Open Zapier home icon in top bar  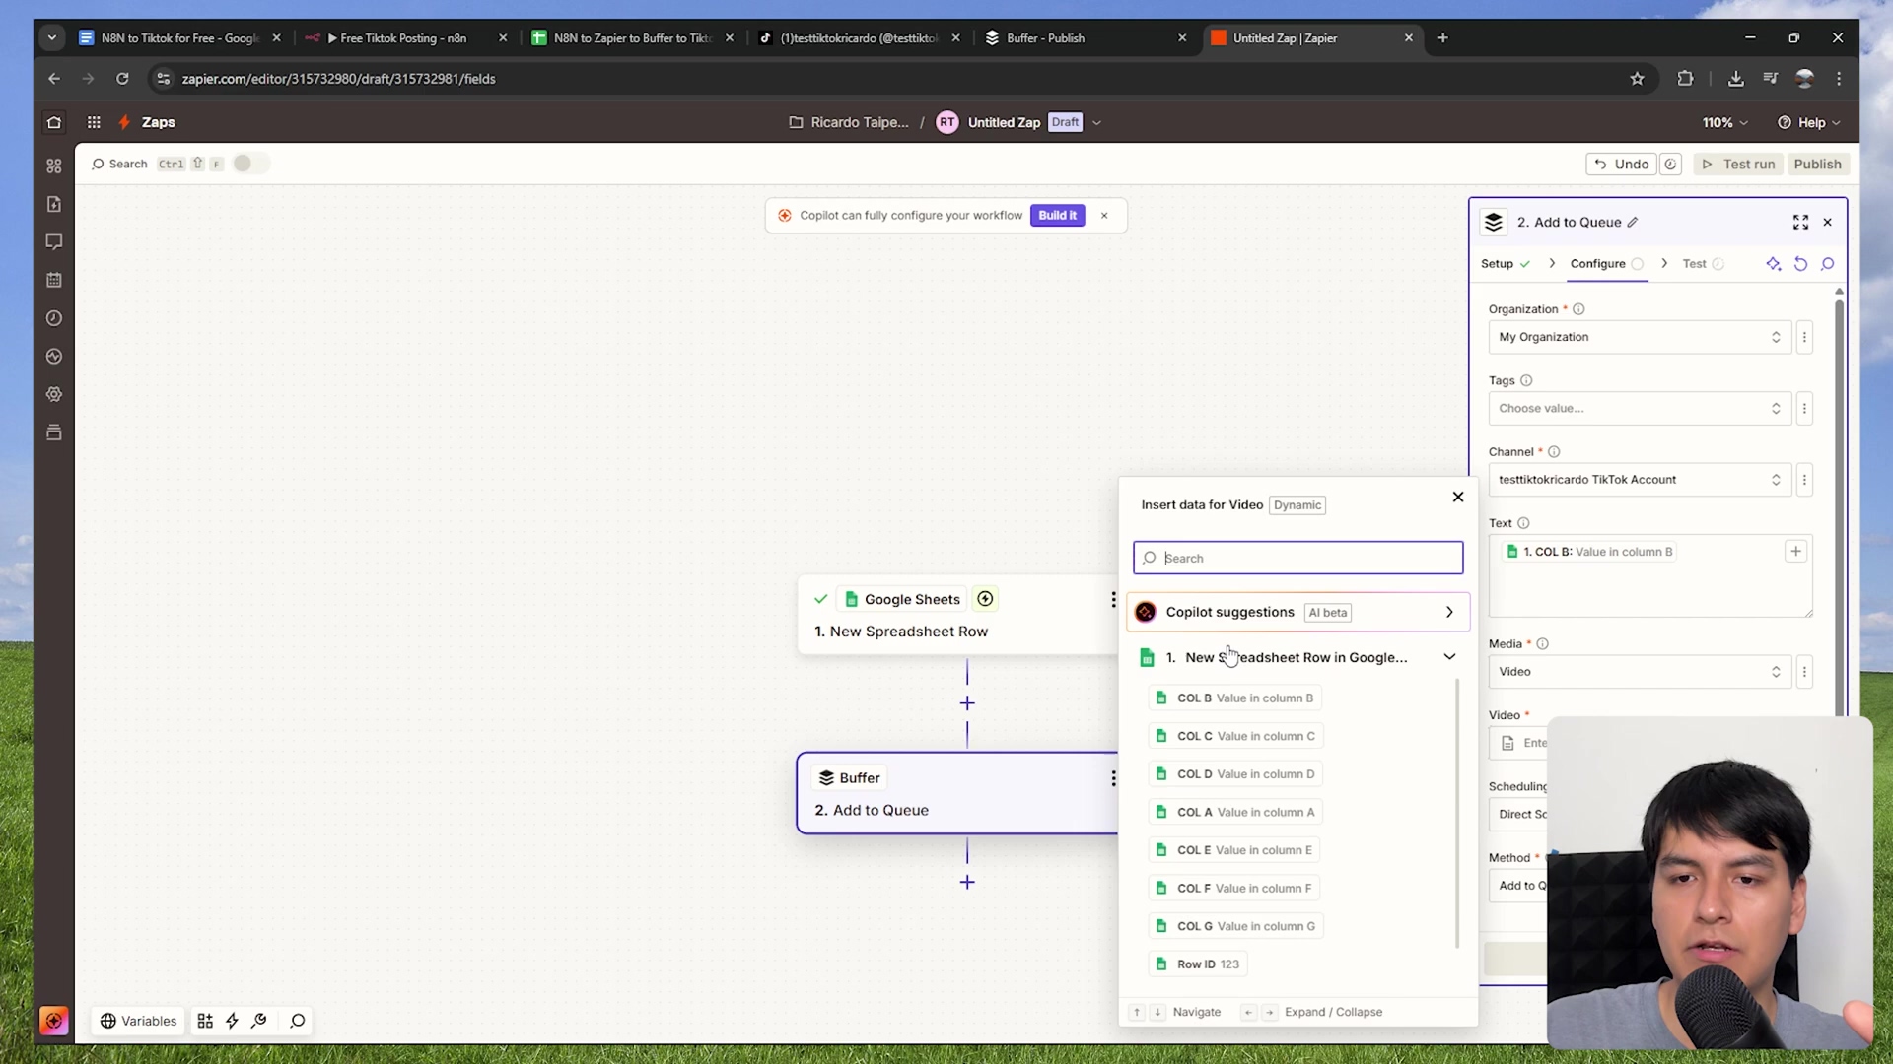(54, 122)
